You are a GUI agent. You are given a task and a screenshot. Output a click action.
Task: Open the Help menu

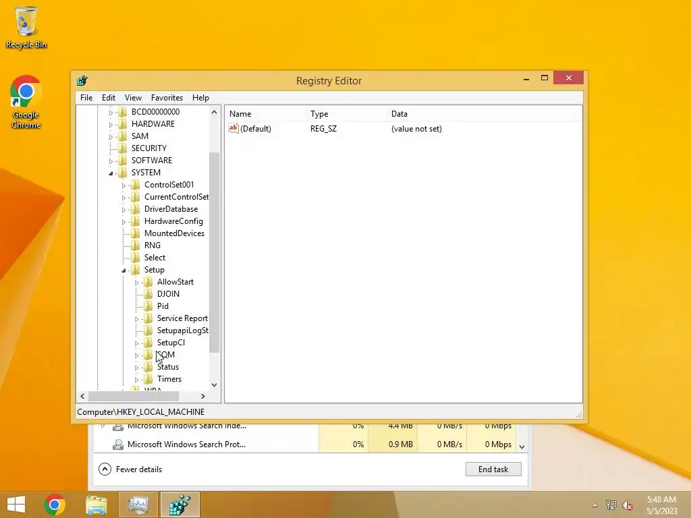tap(200, 98)
